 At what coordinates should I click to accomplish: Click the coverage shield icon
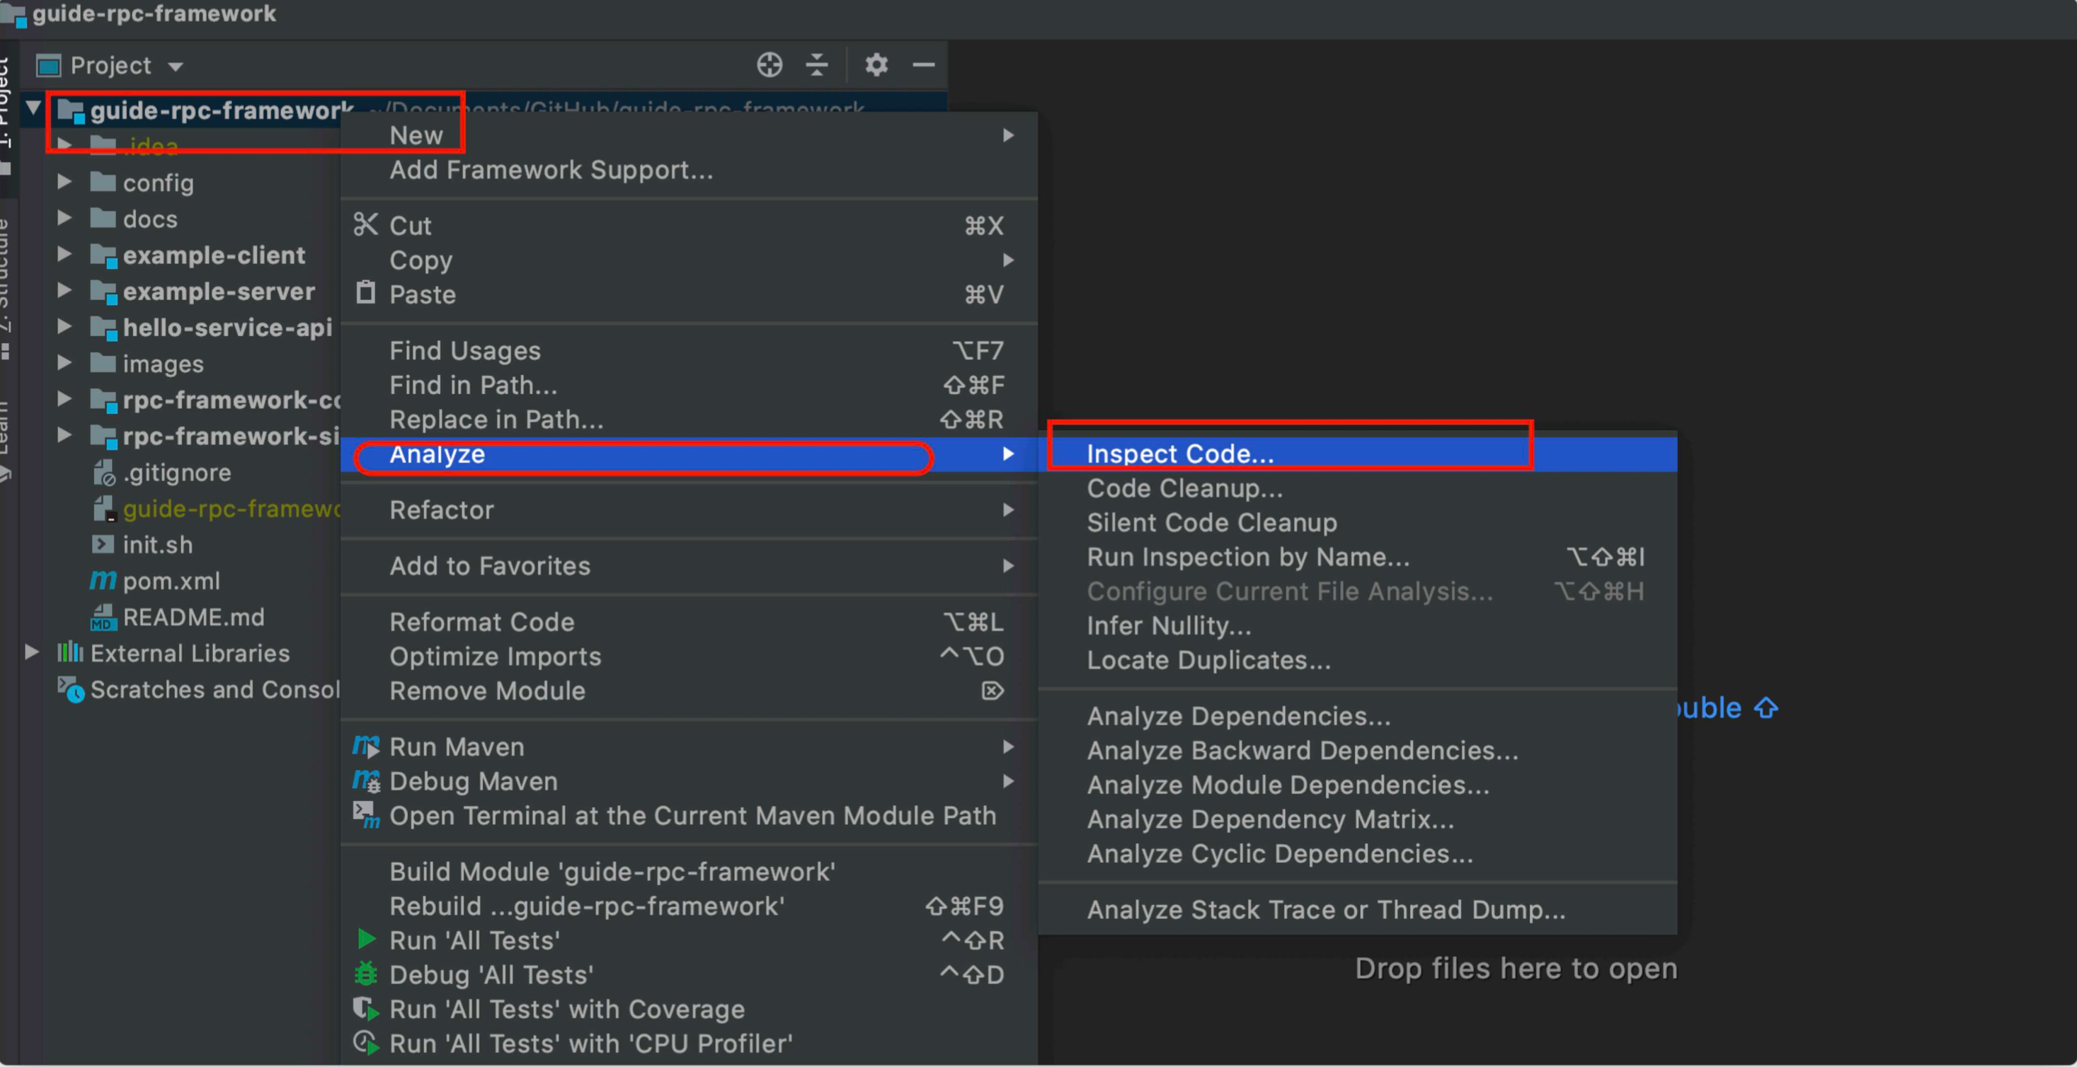[x=366, y=1008]
